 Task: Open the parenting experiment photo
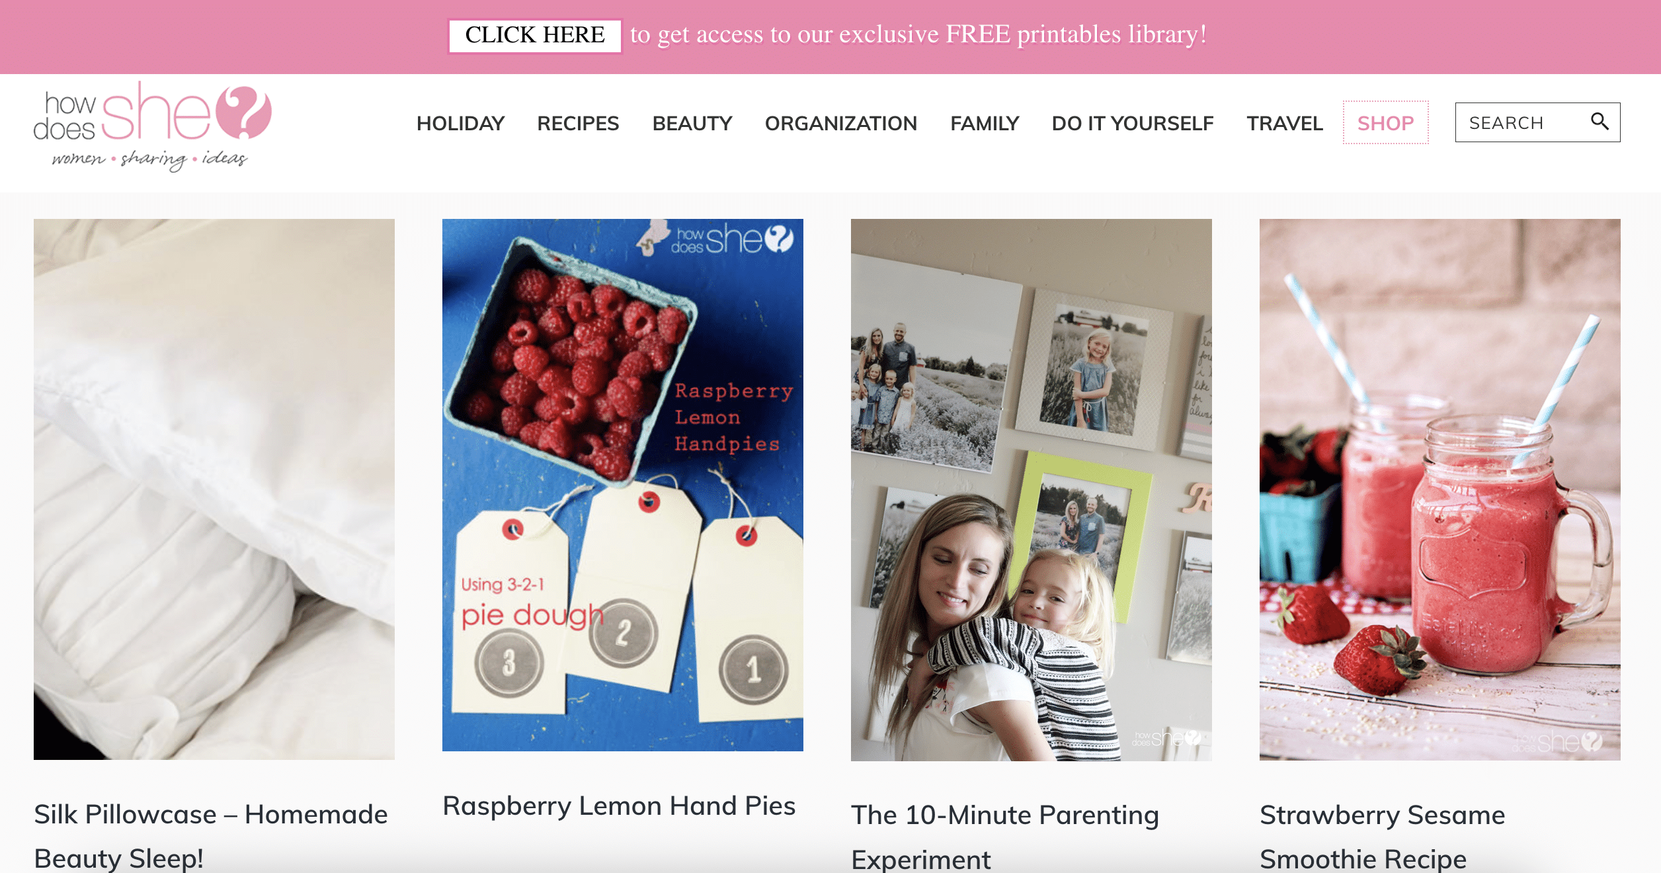click(x=1032, y=489)
